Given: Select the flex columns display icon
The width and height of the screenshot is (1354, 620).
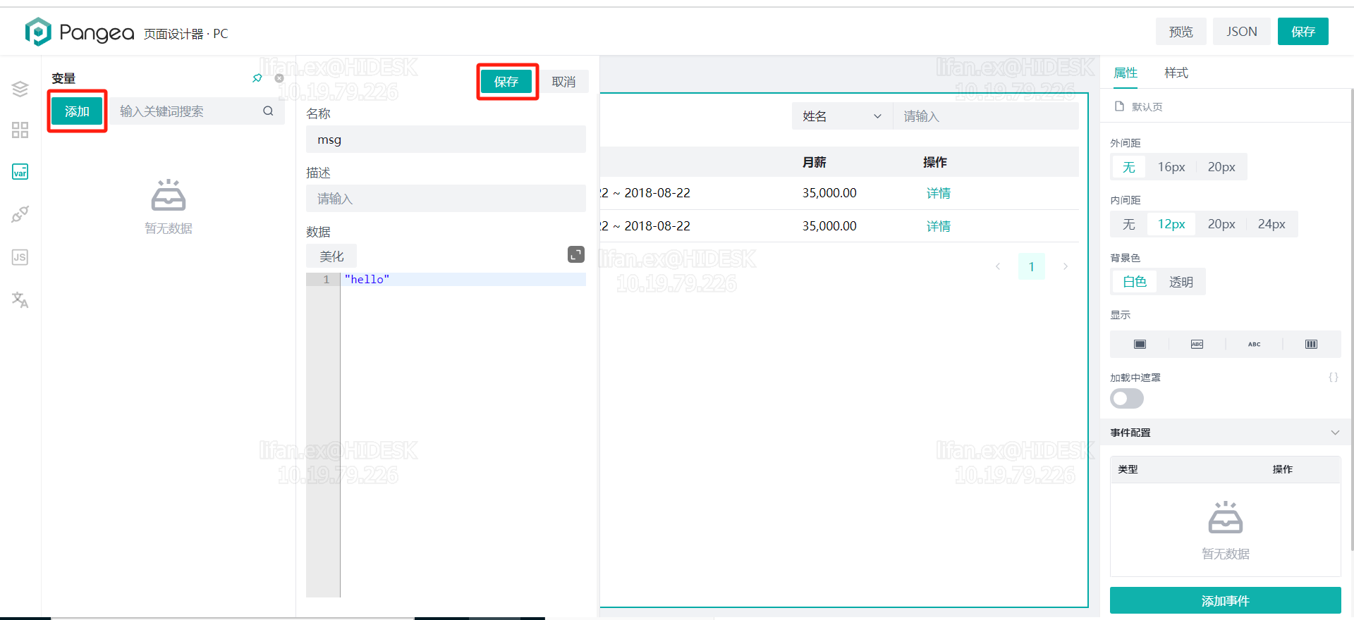Looking at the screenshot, I should pyautogui.click(x=1311, y=344).
